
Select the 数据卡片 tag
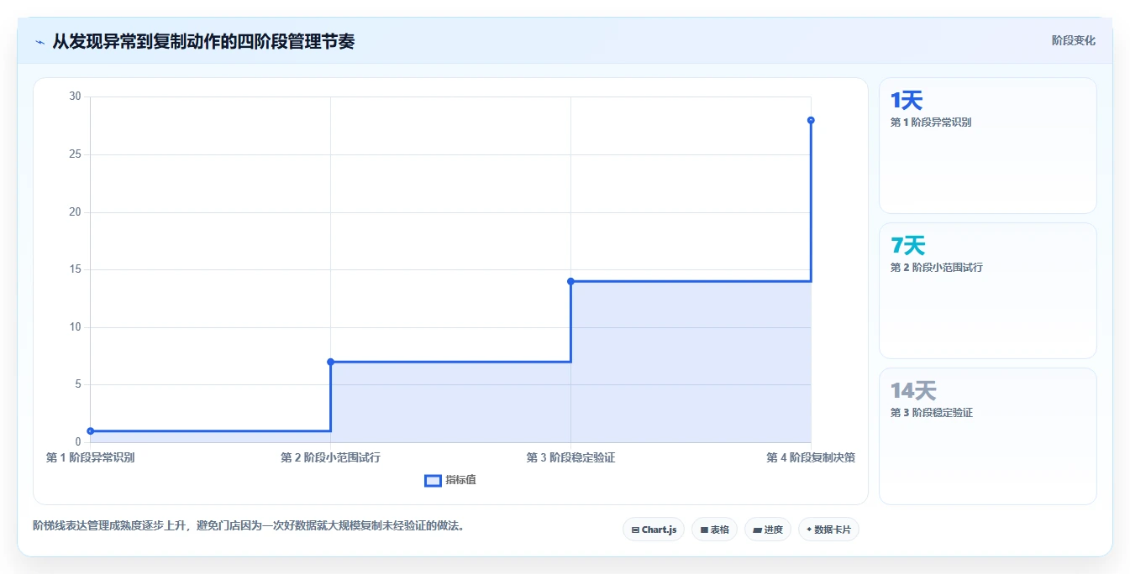coord(828,530)
